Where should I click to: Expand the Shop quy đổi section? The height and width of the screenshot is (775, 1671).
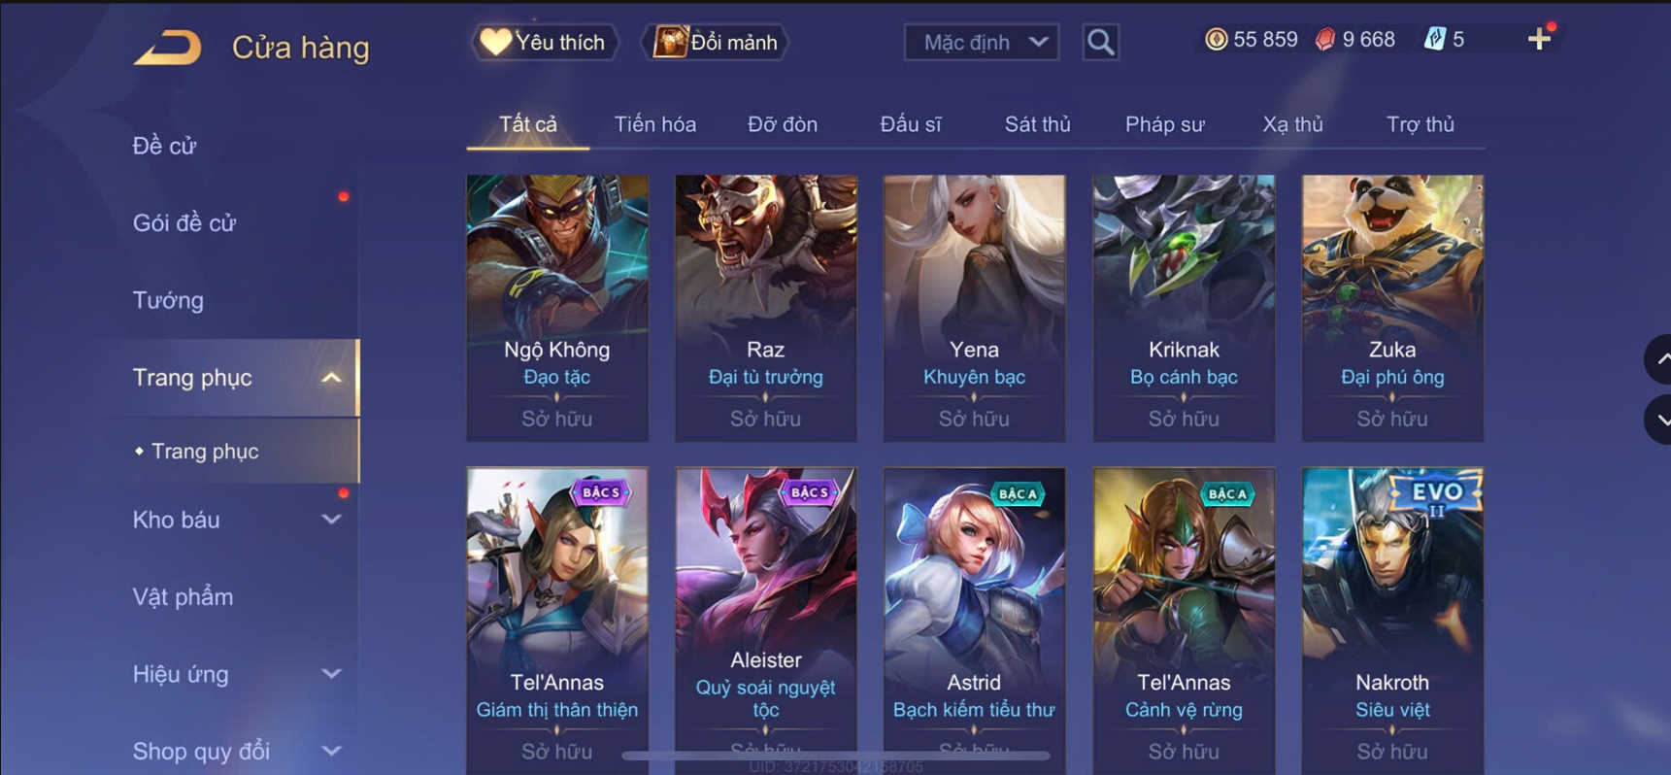pos(331,751)
